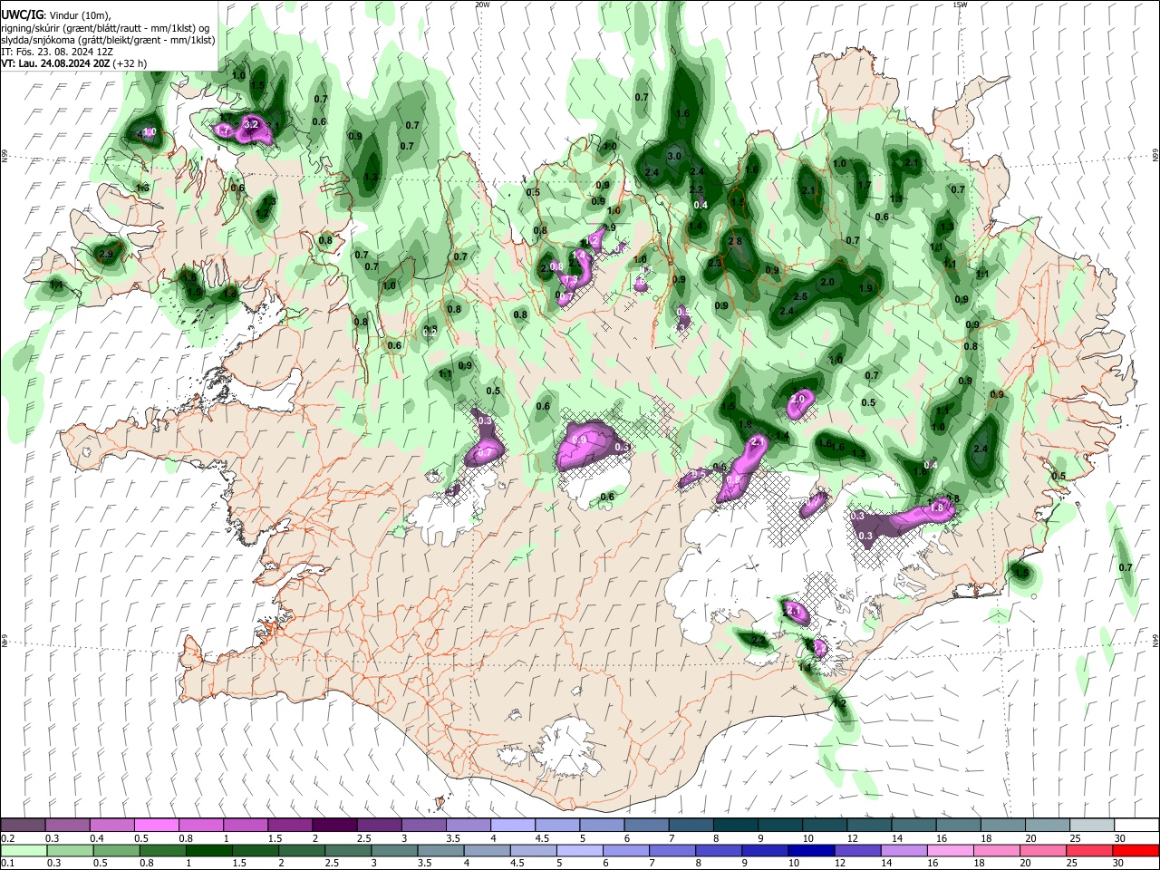The image size is (1160, 870).
Task: Click the 2.8 precipitation value on the map
Action: pyautogui.click(x=735, y=241)
